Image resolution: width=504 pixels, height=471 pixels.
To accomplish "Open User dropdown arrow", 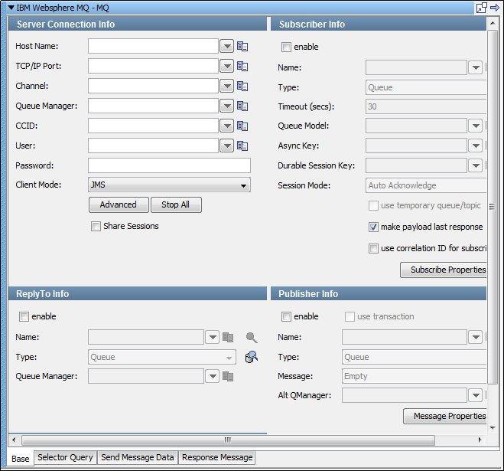I will coord(227,146).
